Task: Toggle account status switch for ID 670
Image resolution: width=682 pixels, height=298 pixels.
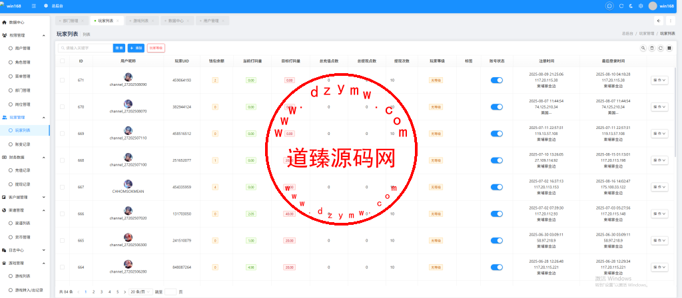Action: pyautogui.click(x=497, y=107)
